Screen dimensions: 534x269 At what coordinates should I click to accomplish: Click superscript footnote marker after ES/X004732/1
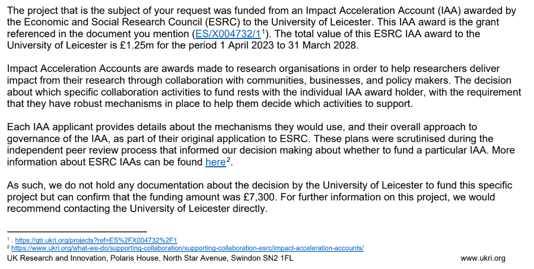coord(264,31)
